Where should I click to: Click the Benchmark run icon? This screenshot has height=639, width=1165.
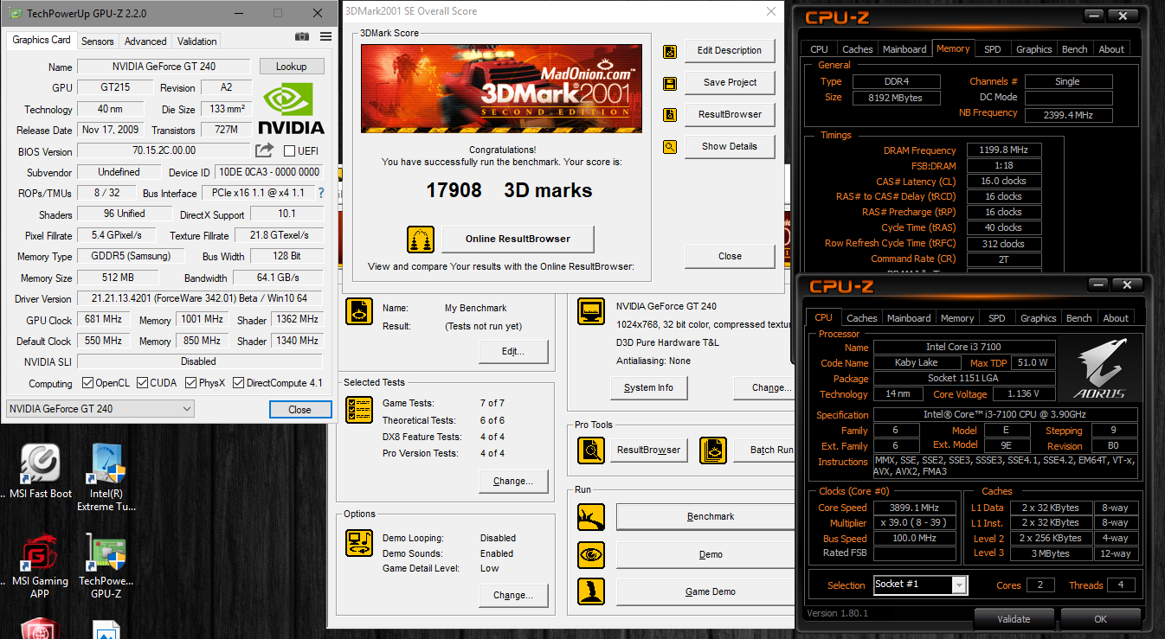click(591, 517)
